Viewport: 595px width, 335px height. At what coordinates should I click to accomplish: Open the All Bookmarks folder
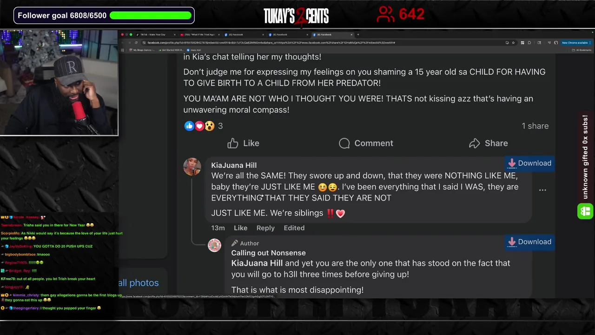click(x=582, y=50)
